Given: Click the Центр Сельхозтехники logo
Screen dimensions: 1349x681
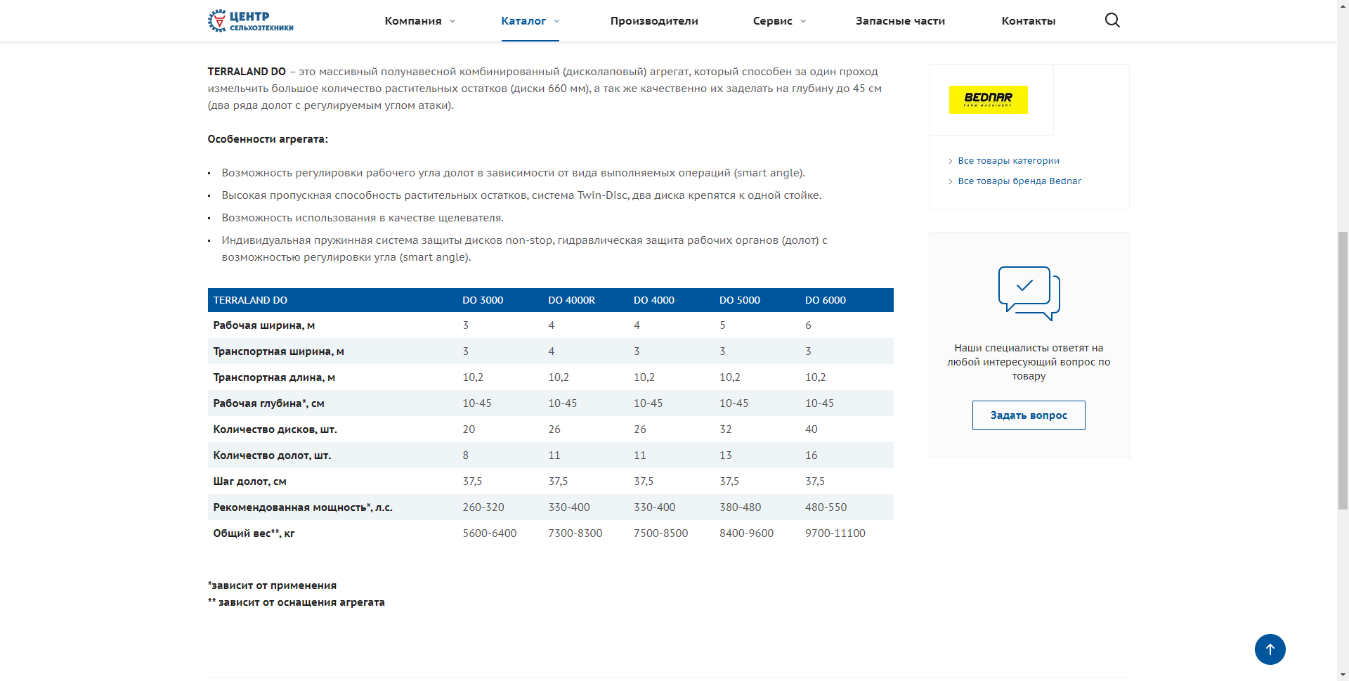Looking at the screenshot, I should [x=251, y=20].
